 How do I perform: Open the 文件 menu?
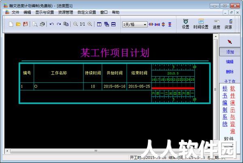point(15,13)
